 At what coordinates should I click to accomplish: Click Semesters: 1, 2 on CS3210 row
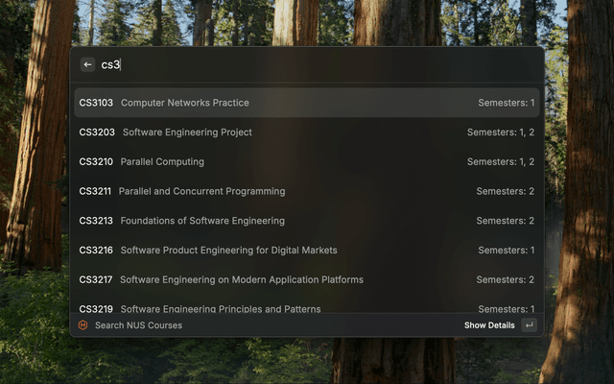(x=501, y=162)
